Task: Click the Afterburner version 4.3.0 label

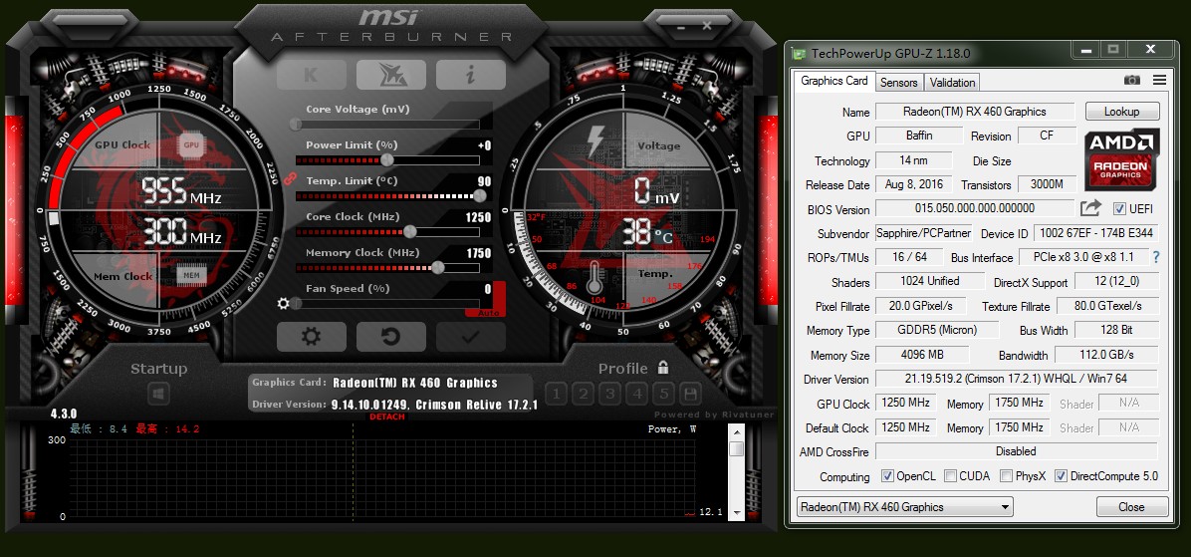Action: coord(64,414)
